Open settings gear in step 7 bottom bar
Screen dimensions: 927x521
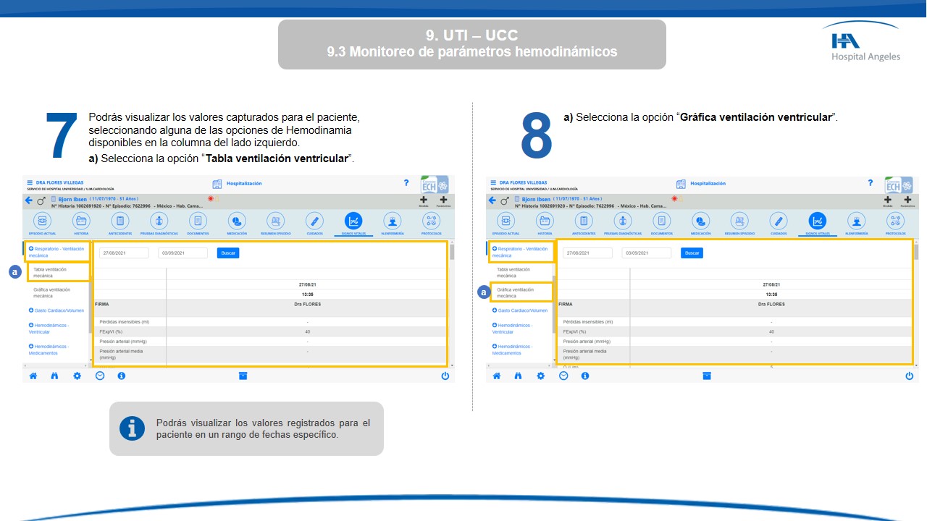click(x=77, y=376)
